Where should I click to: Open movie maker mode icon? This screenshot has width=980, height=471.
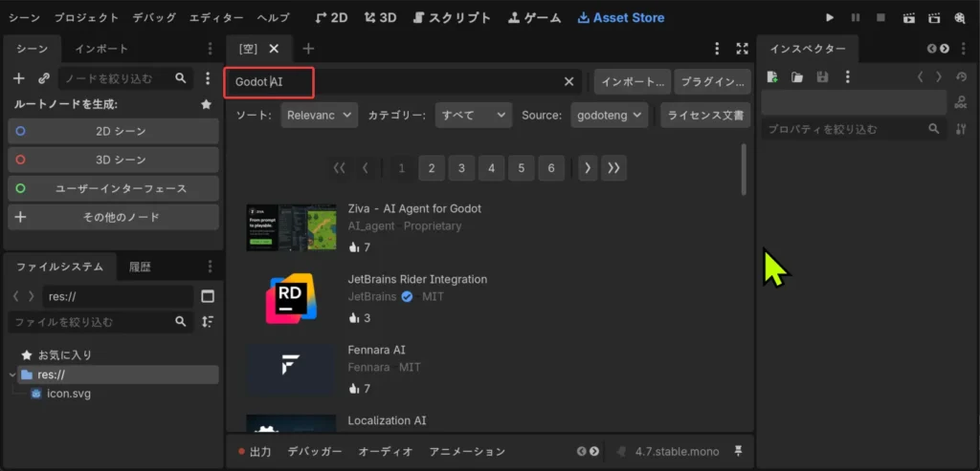(x=960, y=18)
